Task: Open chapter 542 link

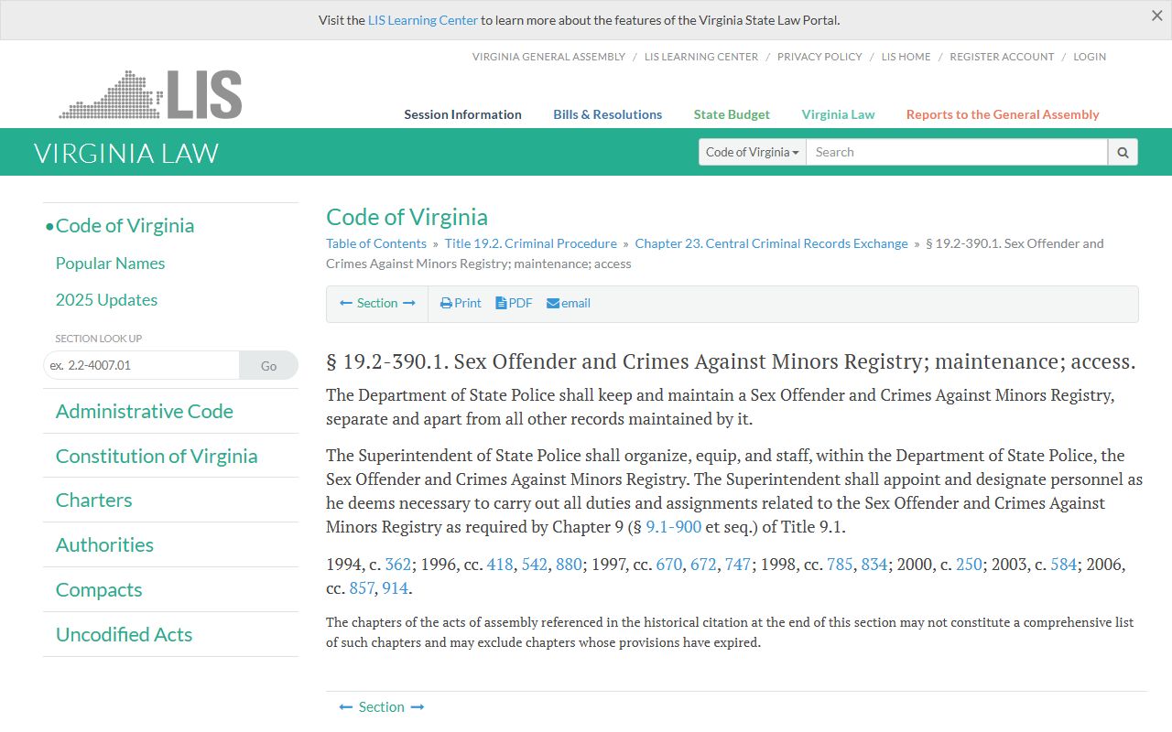Action: pyautogui.click(x=535, y=564)
